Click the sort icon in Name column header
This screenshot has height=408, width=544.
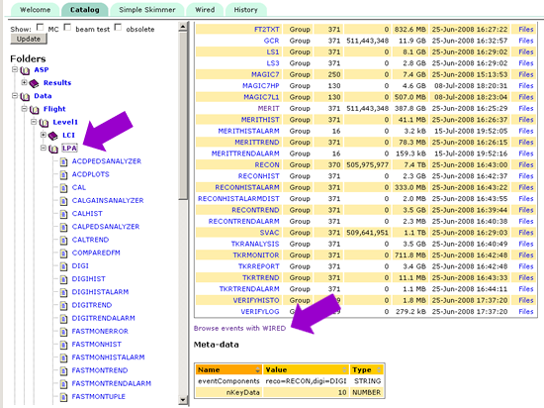tap(258, 369)
